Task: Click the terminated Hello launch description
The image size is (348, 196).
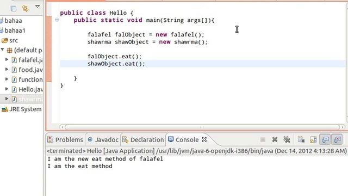Action: point(197,151)
